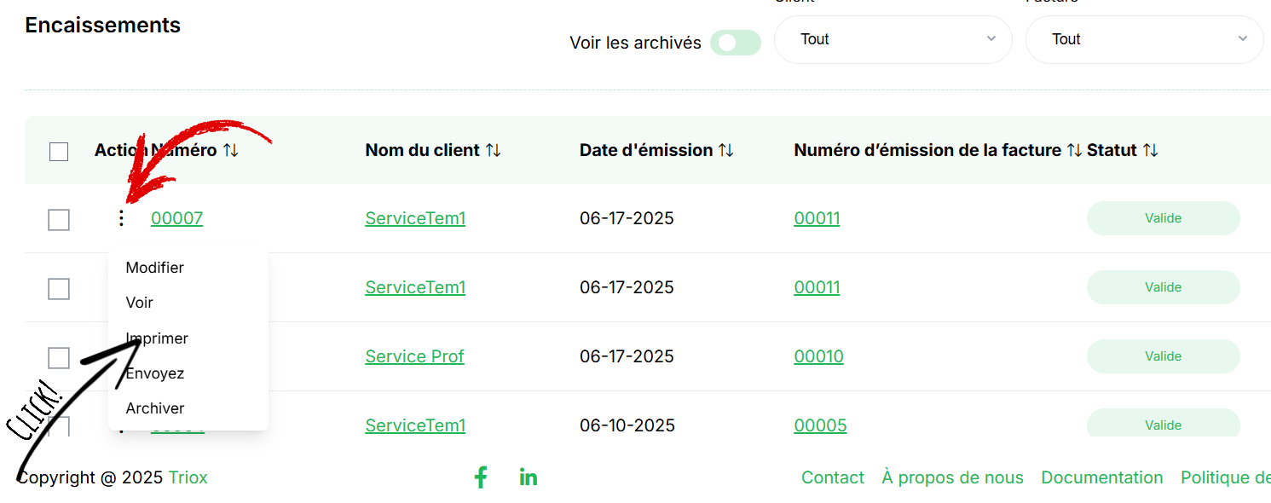
Task: Expand the Facture dropdown showing Tout
Action: (1144, 39)
